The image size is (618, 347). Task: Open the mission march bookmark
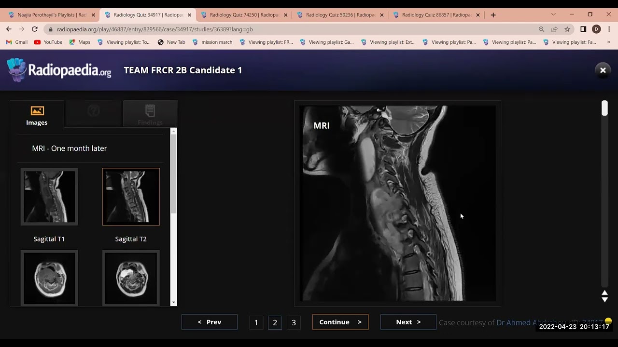click(x=212, y=42)
